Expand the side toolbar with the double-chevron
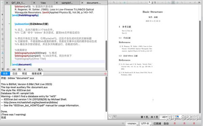This screenshot has width=203, height=126. point(2,69)
